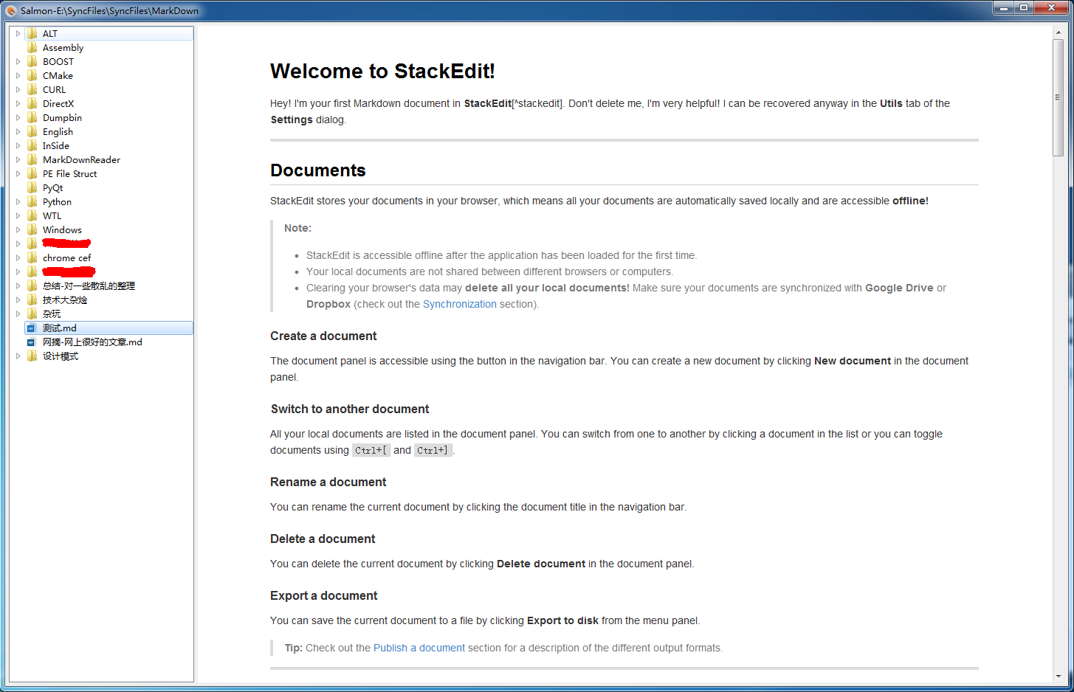Expand the English folder arrow
This screenshot has height=692, width=1074.
(x=18, y=131)
